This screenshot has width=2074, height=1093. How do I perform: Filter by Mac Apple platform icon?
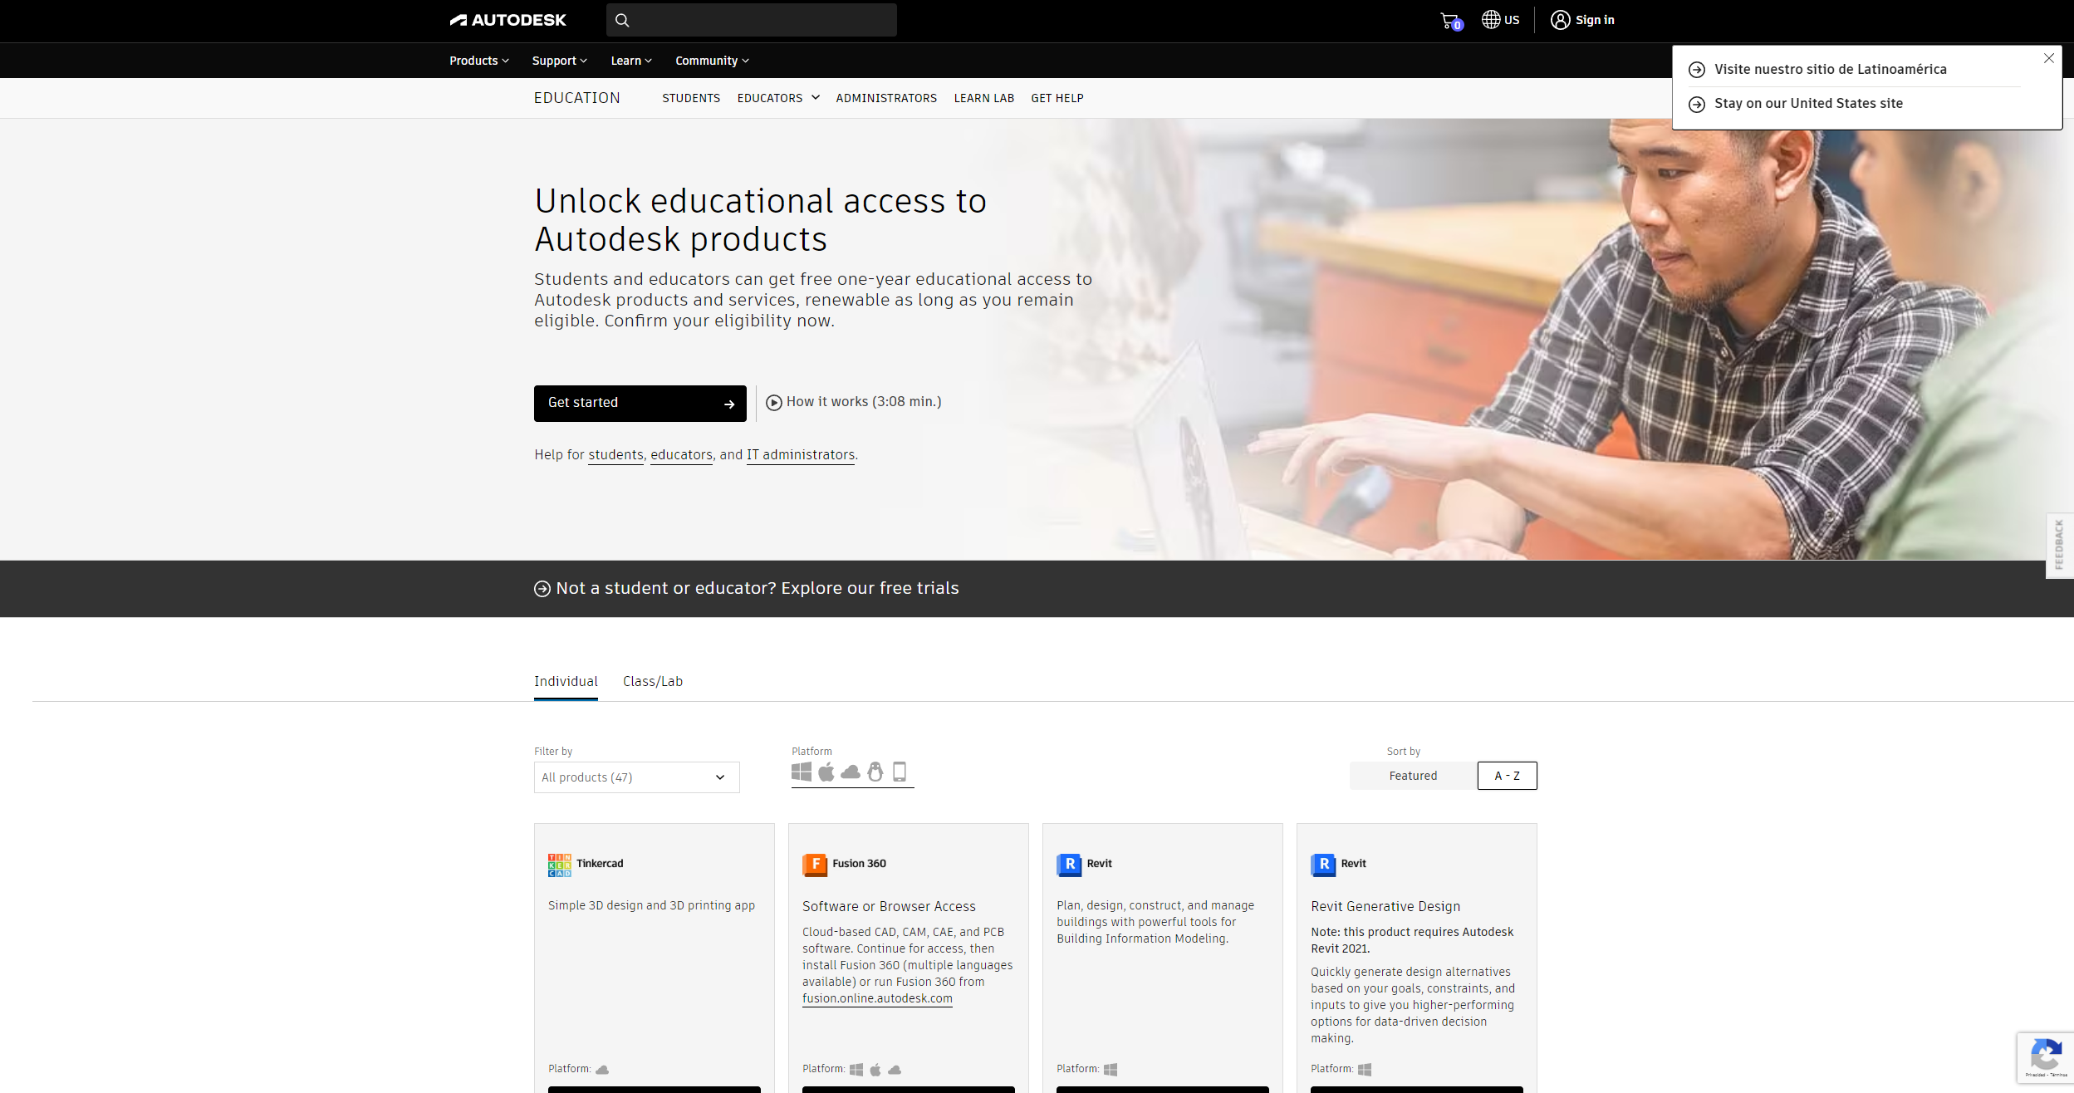point(826,772)
